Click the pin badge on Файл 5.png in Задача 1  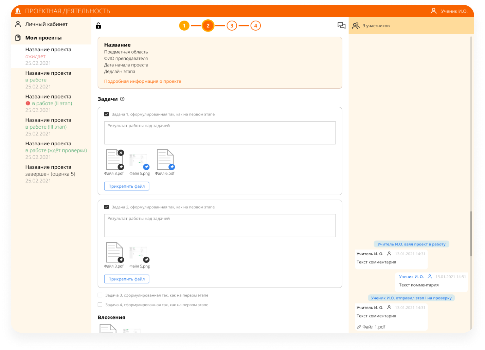click(x=146, y=167)
